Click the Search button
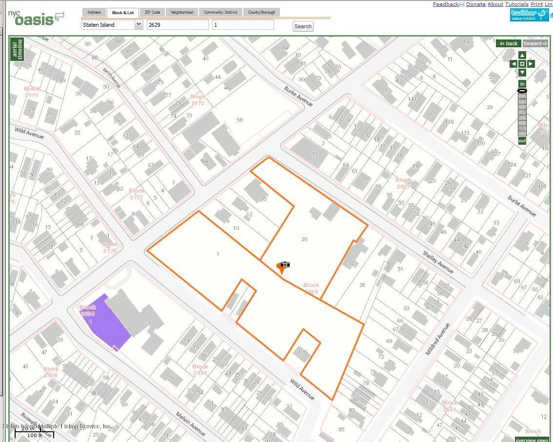Screen dimensions: 553x442 point(303,26)
